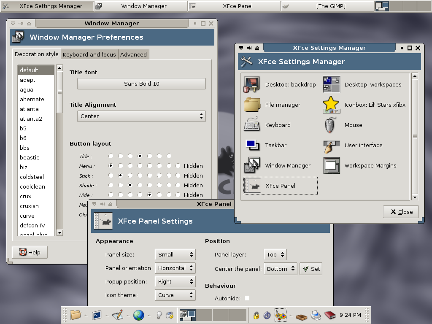Viewport: 432px width, 324px height.
Task: Switch to the Keyboard and focus tab
Action: click(x=89, y=54)
